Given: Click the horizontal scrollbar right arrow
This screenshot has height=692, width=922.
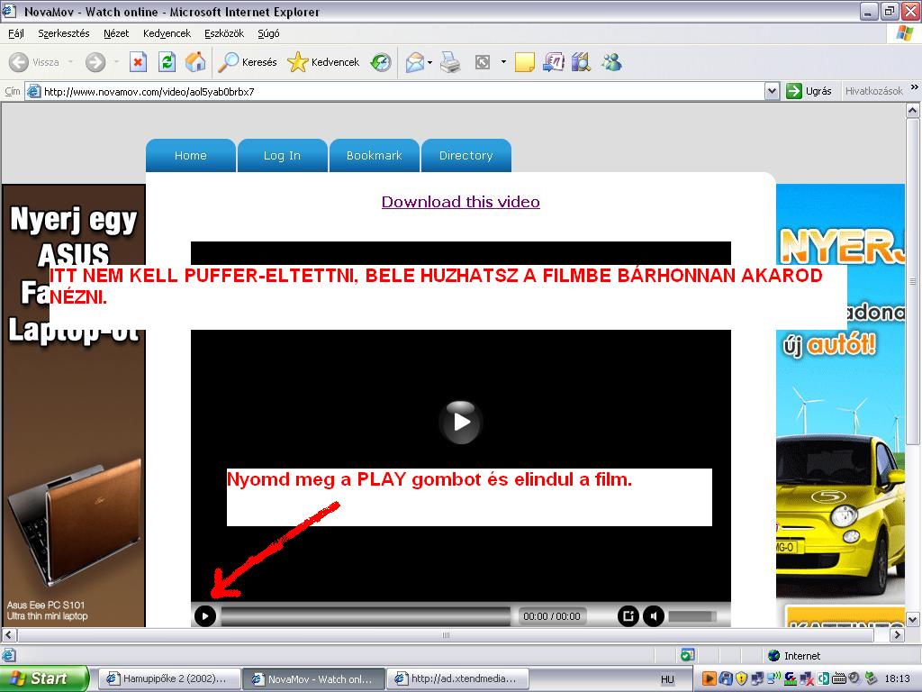Looking at the screenshot, I should pos(898,635).
